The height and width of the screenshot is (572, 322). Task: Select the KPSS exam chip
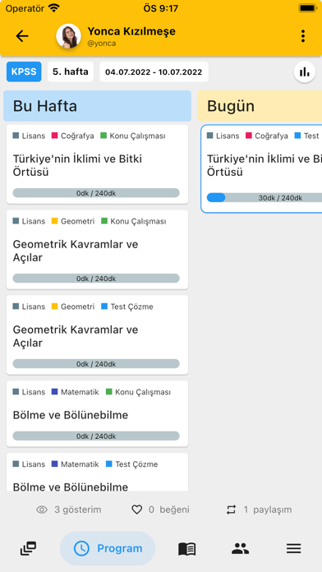coord(24,71)
